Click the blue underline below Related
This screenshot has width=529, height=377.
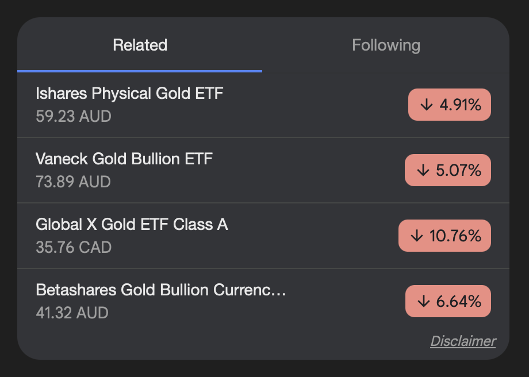point(140,71)
